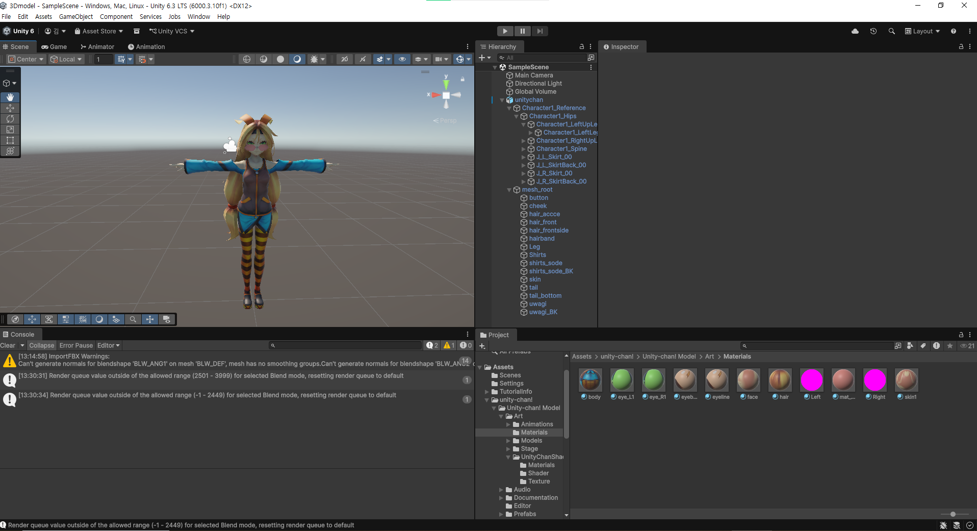Switch to the Animator tab
This screenshot has height=531, width=977.
click(97, 46)
